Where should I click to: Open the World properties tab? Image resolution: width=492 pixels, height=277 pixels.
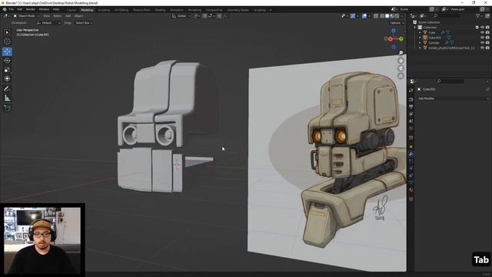(411, 128)
